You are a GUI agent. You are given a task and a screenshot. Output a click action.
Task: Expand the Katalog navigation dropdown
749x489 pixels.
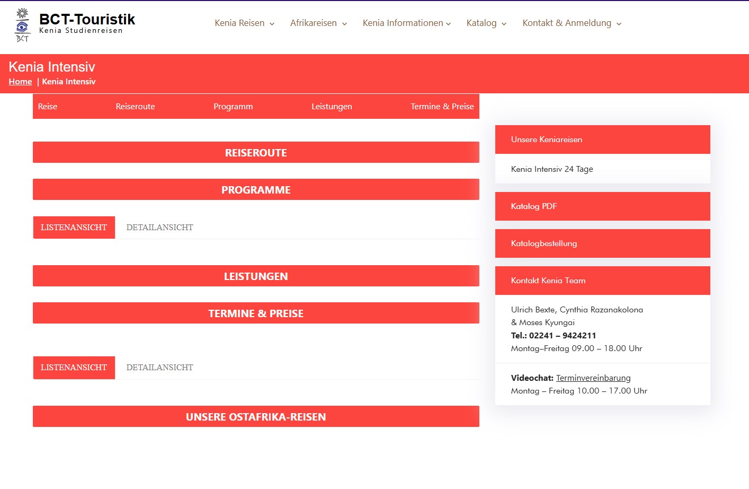[x=487, y=23]
